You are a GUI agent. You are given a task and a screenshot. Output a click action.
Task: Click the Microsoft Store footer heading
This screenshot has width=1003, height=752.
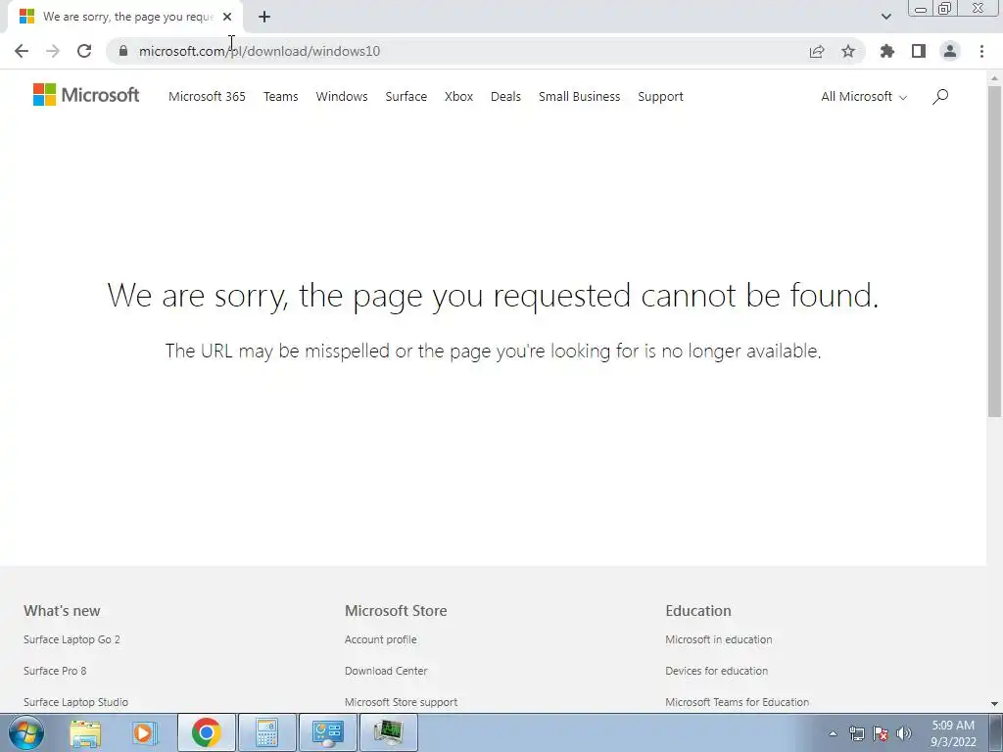pos(396,611)
